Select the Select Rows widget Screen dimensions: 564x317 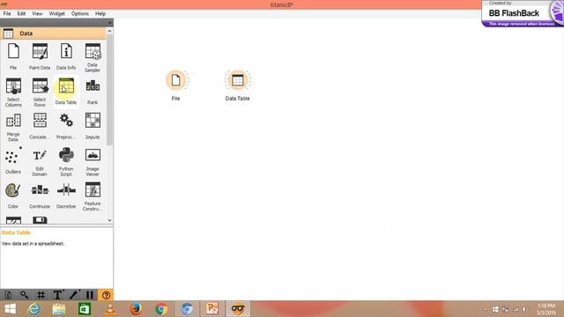point(40,92)
